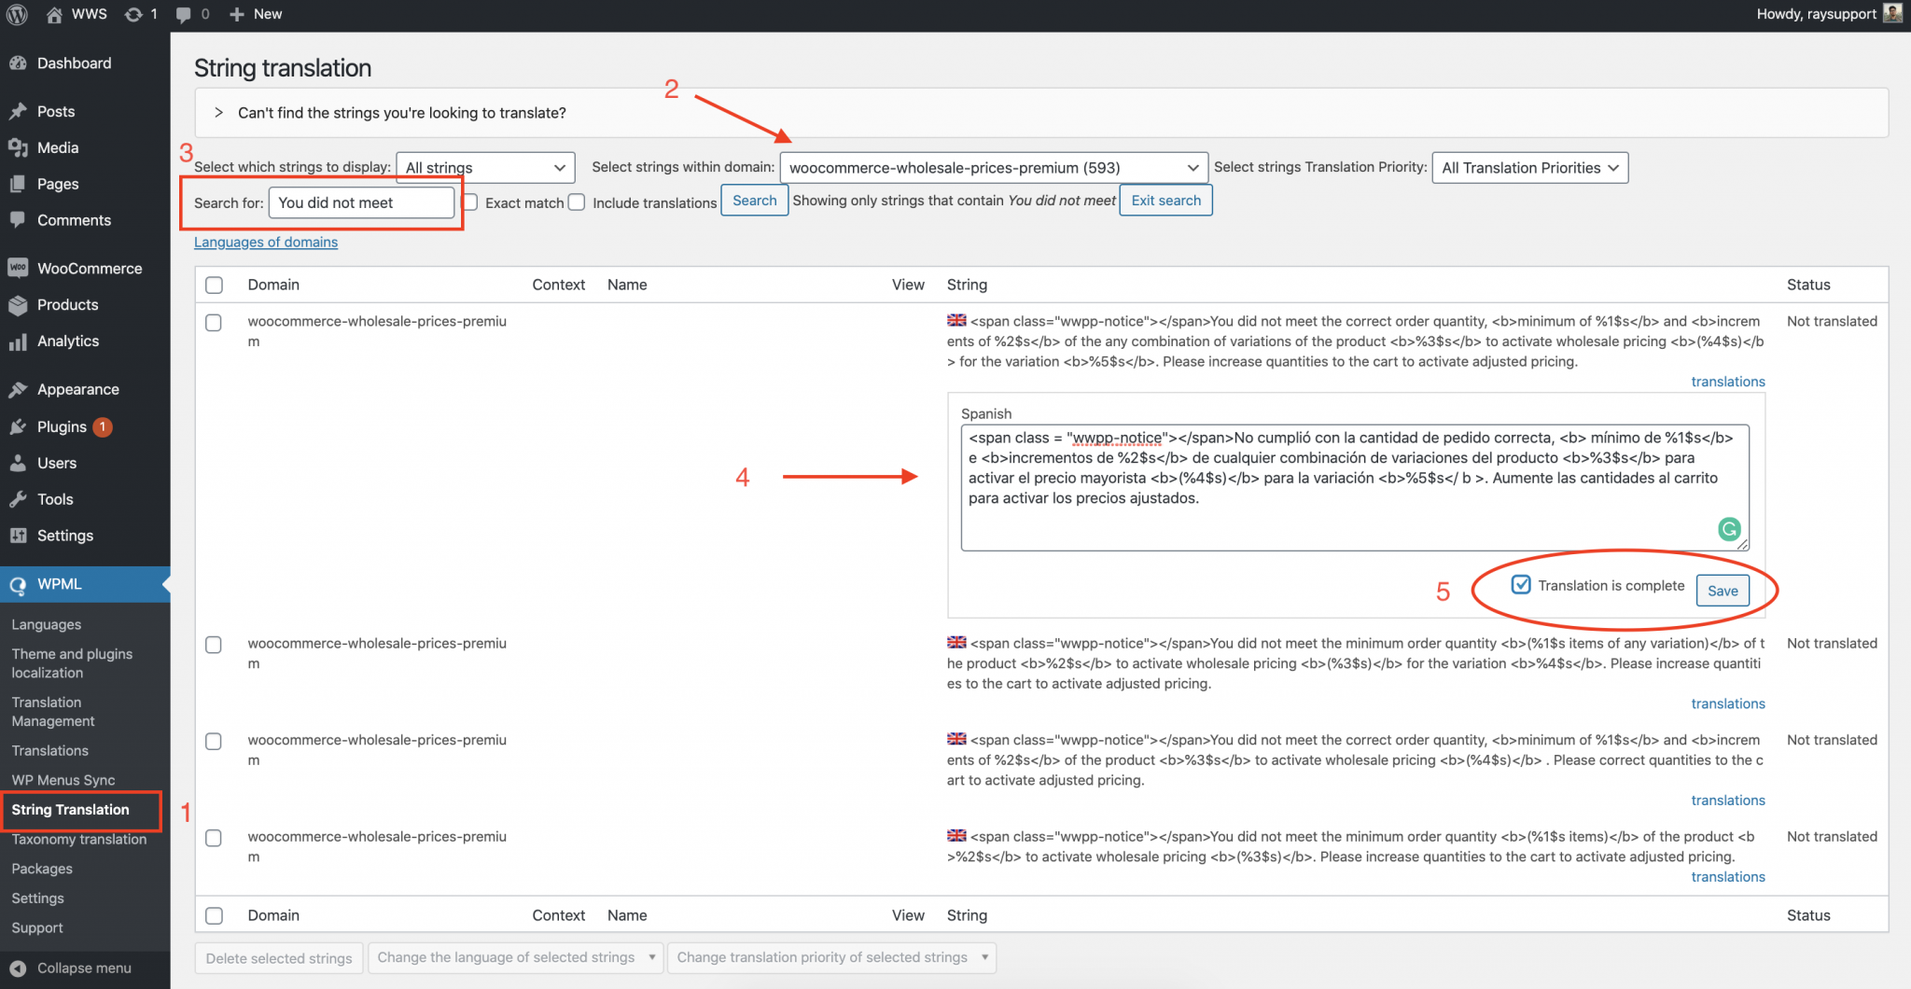This screenshot has height=989, width=1911.
Task: Click the WooCommerce icon in sidebar
Action: [x=18, y=268]
